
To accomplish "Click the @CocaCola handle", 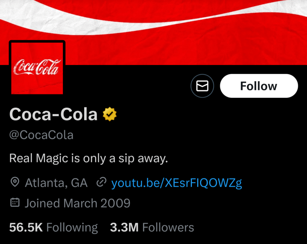I will 41,135.
